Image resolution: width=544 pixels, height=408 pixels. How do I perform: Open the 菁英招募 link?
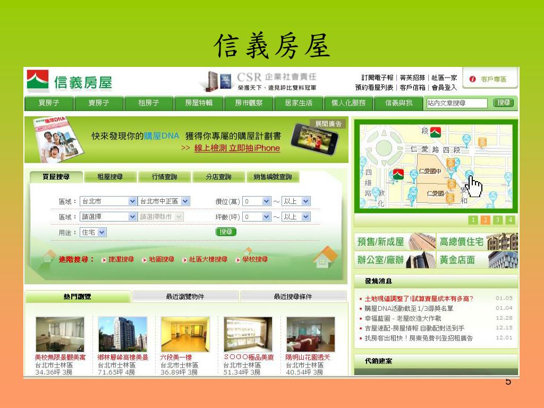412,78
